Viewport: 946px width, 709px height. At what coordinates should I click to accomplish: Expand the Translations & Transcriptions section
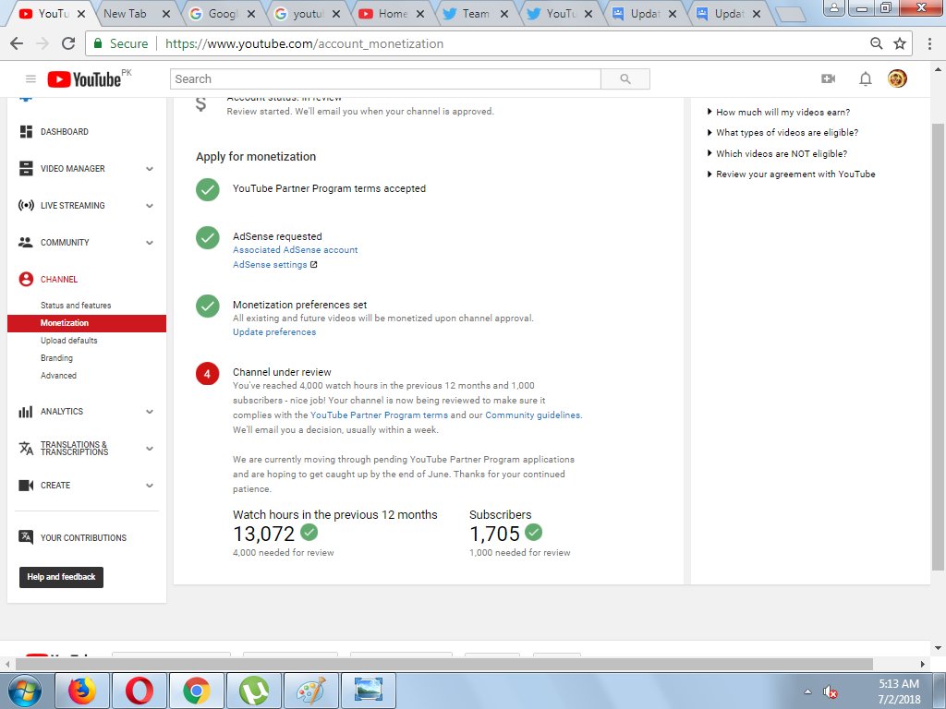(150, 449)
